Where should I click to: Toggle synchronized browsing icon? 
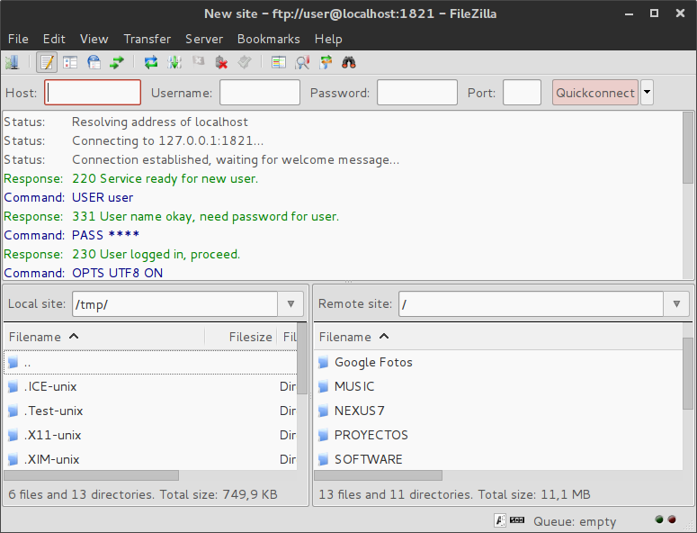click(x=326, y=62)
